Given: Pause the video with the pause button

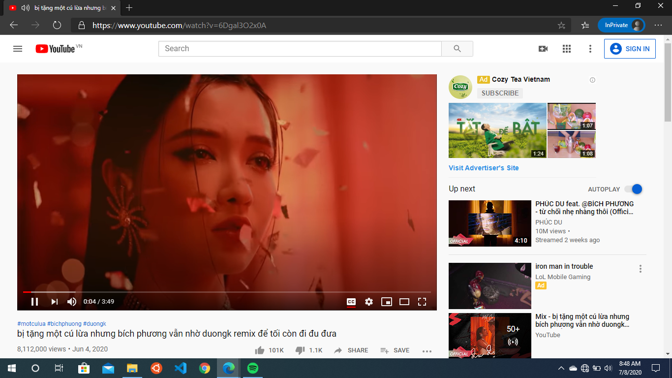Looking at the screenshot, I should tap(34, 302).
